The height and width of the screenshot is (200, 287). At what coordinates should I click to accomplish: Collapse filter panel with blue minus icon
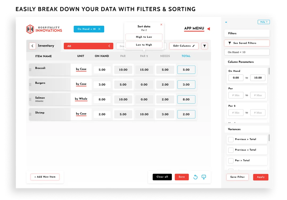pyautogui.click(x=226, y=22)
